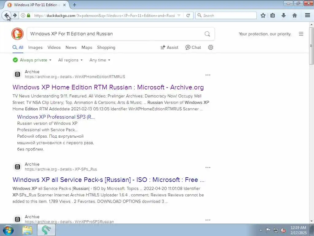Click the Your protection, our priority link

click(x=265, y=34)
